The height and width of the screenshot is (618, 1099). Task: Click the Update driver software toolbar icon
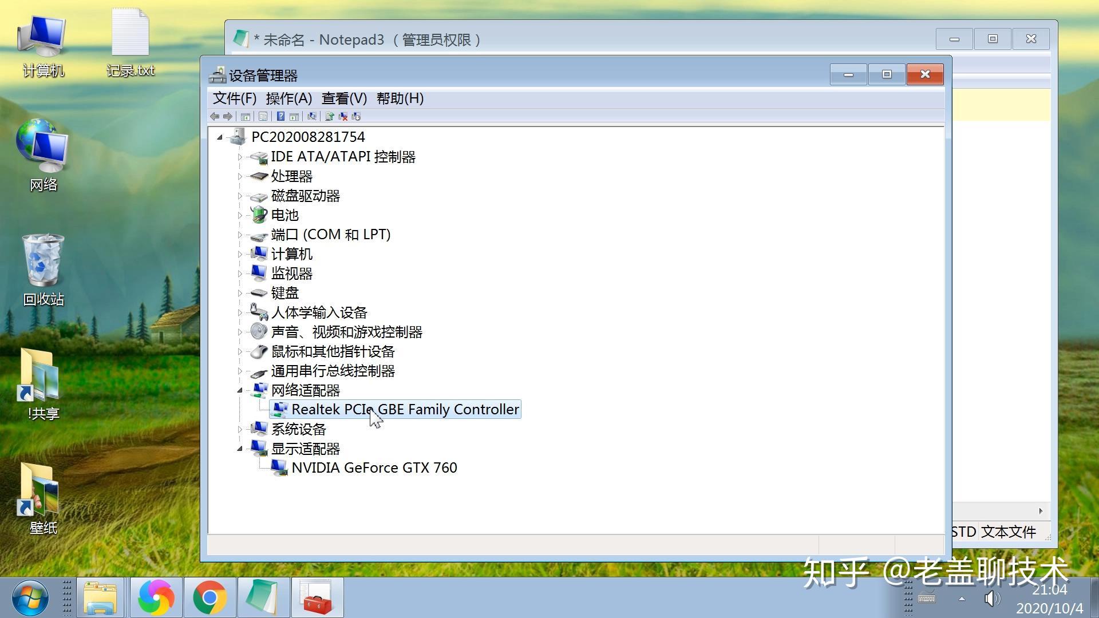coord(329,117)
